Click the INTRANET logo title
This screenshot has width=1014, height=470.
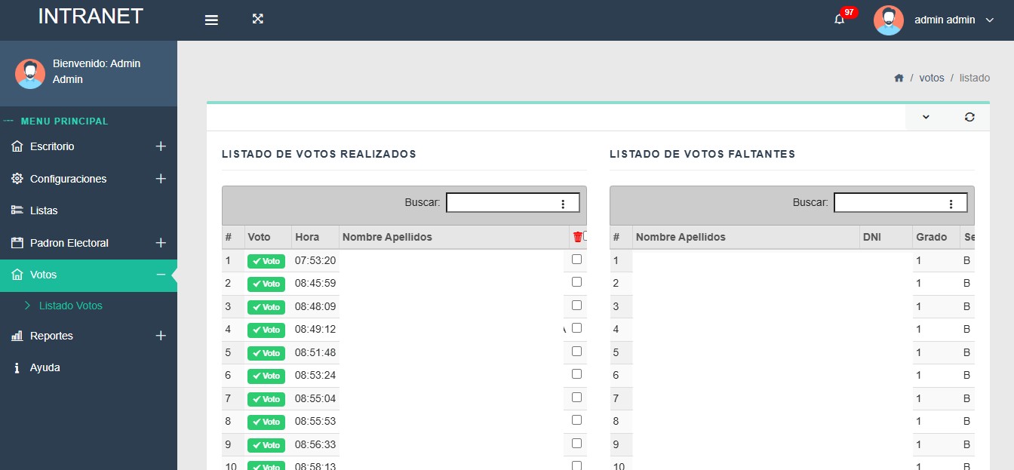click(91, 17)
